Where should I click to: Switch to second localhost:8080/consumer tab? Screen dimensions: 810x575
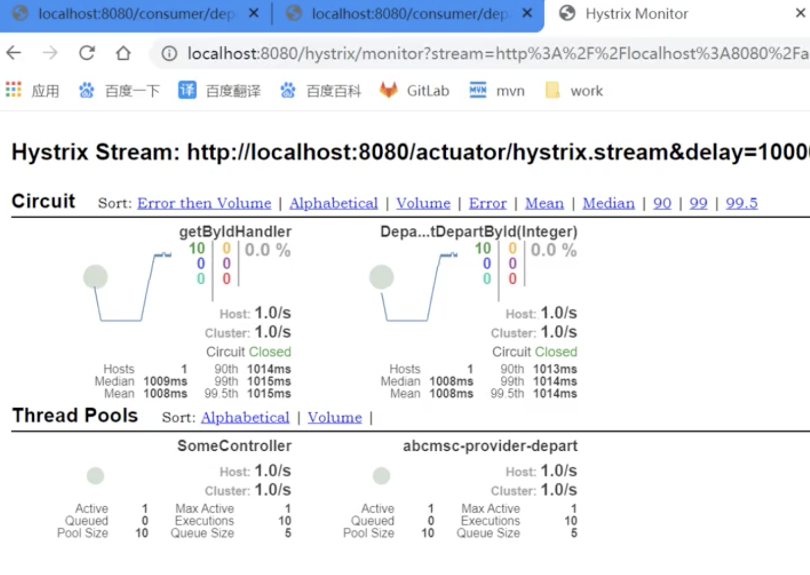click(x=397, y=14)
